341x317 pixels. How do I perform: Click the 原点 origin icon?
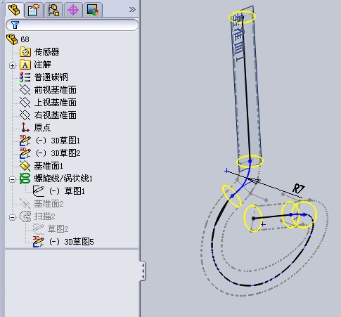pyautogui.click(x=25, y=127)
